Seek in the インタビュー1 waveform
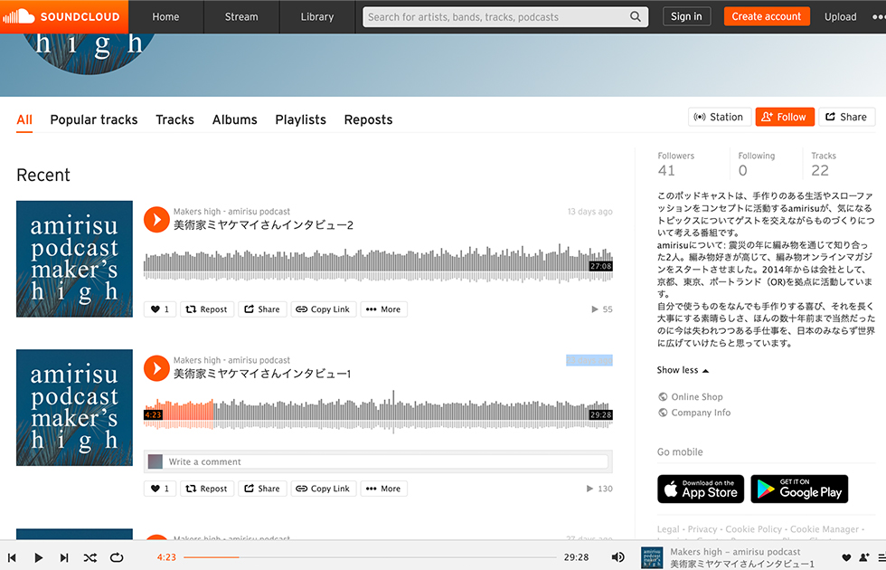Image resolution: width=886 pixels, height=570 pixels. pos(378,413)
